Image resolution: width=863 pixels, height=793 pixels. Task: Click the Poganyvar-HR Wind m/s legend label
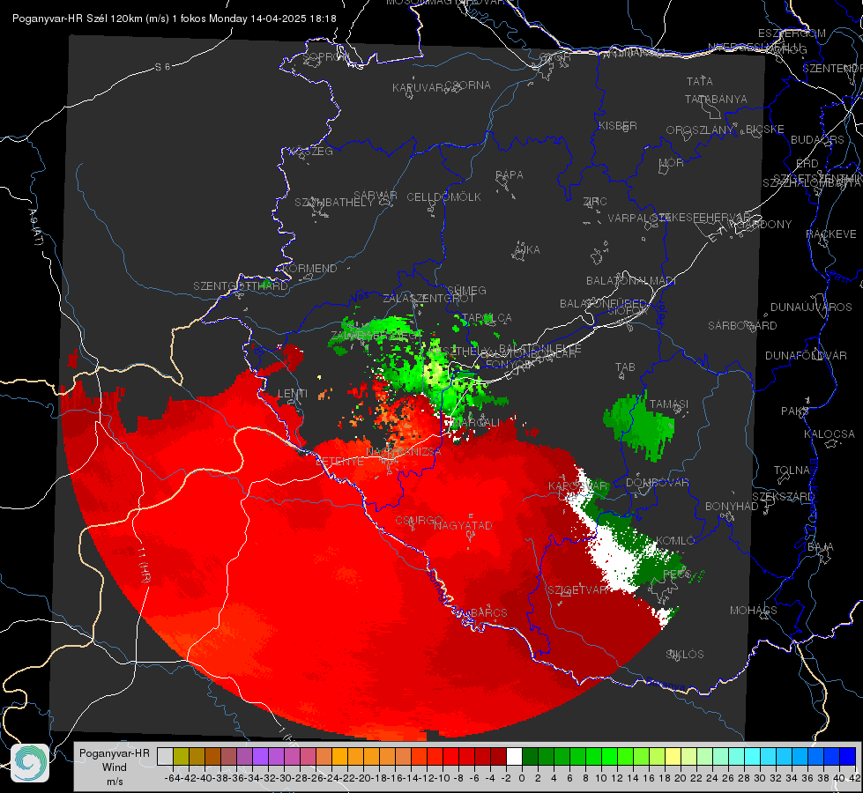pos(115,767)
